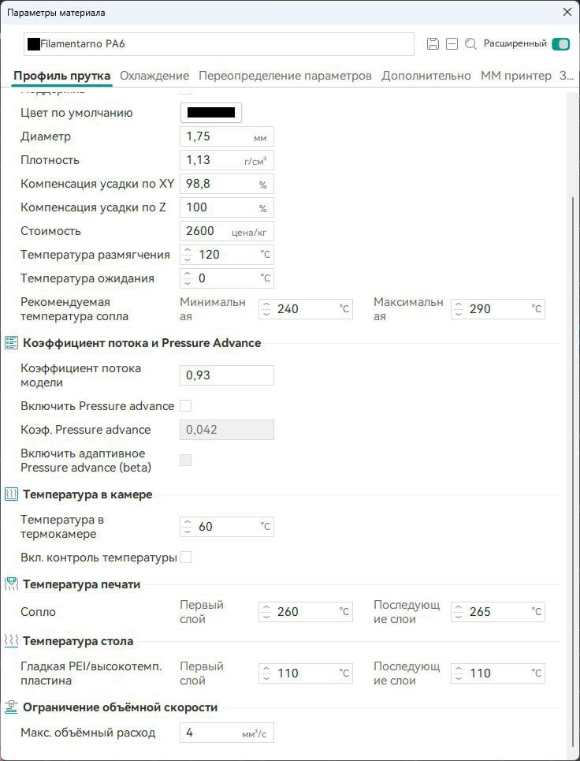Click the Температура печати nozzle icon

pos(12,584)
